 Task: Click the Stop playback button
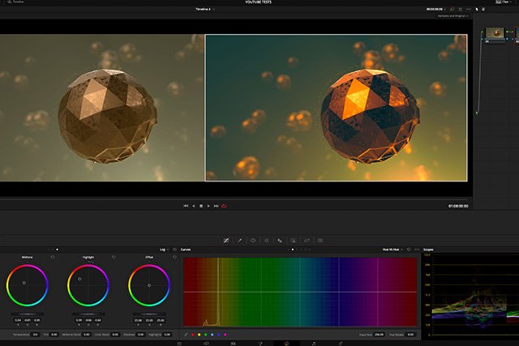point(201,206)
